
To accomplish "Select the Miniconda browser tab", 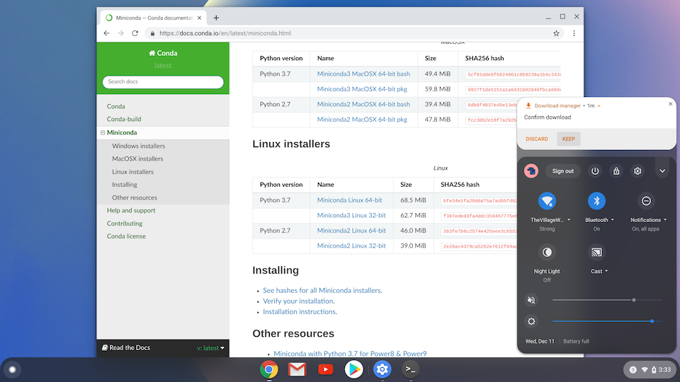I will click(154, 18).
